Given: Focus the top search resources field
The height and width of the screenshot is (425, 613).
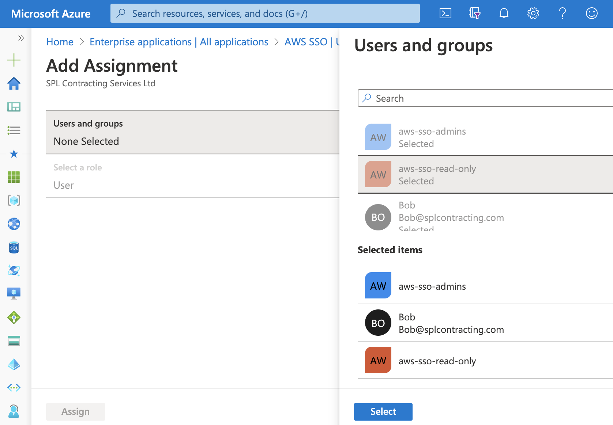Looking at the screenshot, I should [265, 14].
